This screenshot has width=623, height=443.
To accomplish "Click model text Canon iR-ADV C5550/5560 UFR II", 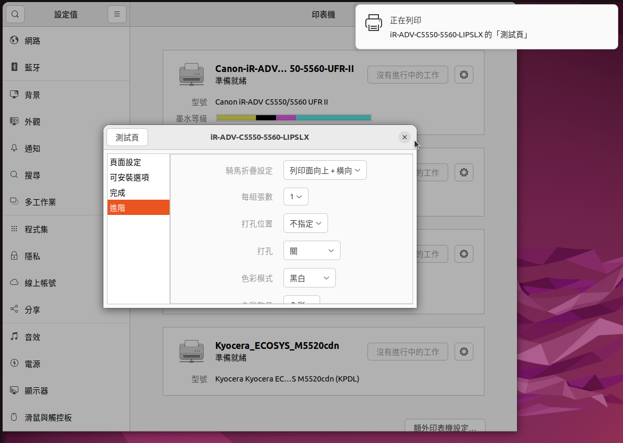I will [x=271, y=102].
